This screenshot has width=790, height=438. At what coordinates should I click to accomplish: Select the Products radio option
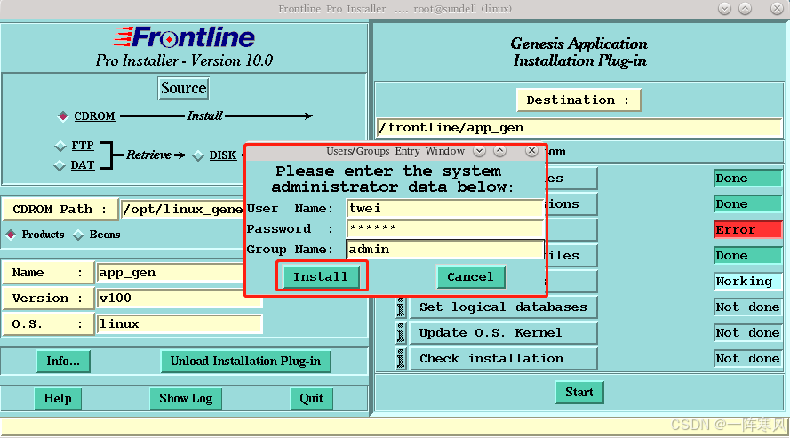click(11, 235)
